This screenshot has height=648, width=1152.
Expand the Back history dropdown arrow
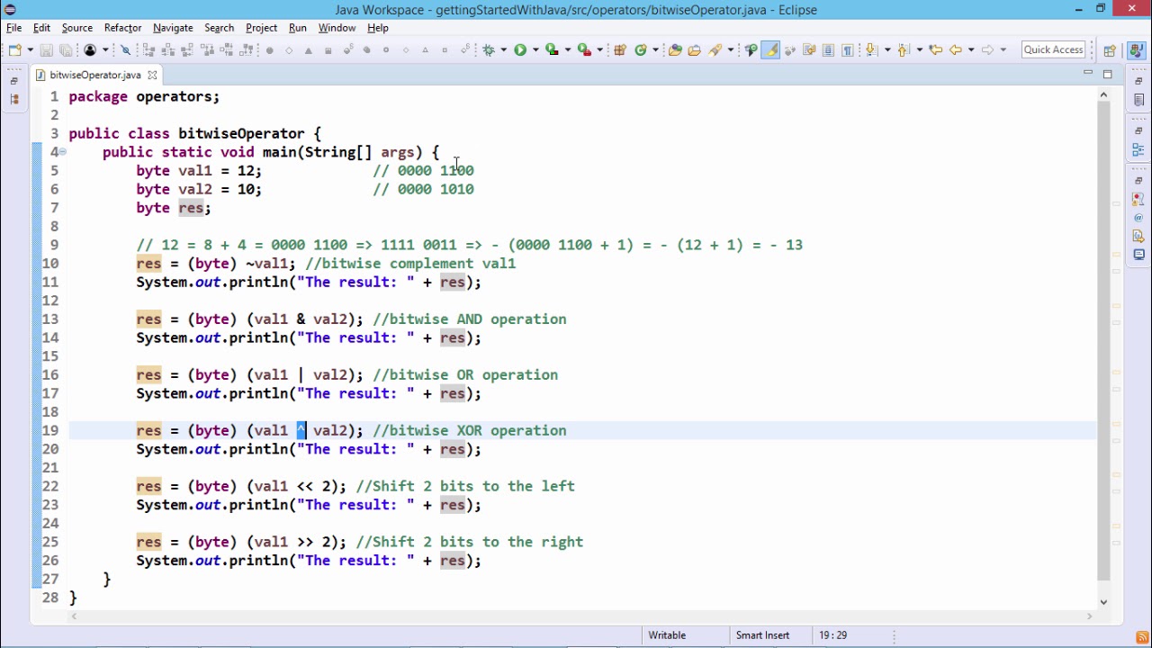[x=971, y=49]
